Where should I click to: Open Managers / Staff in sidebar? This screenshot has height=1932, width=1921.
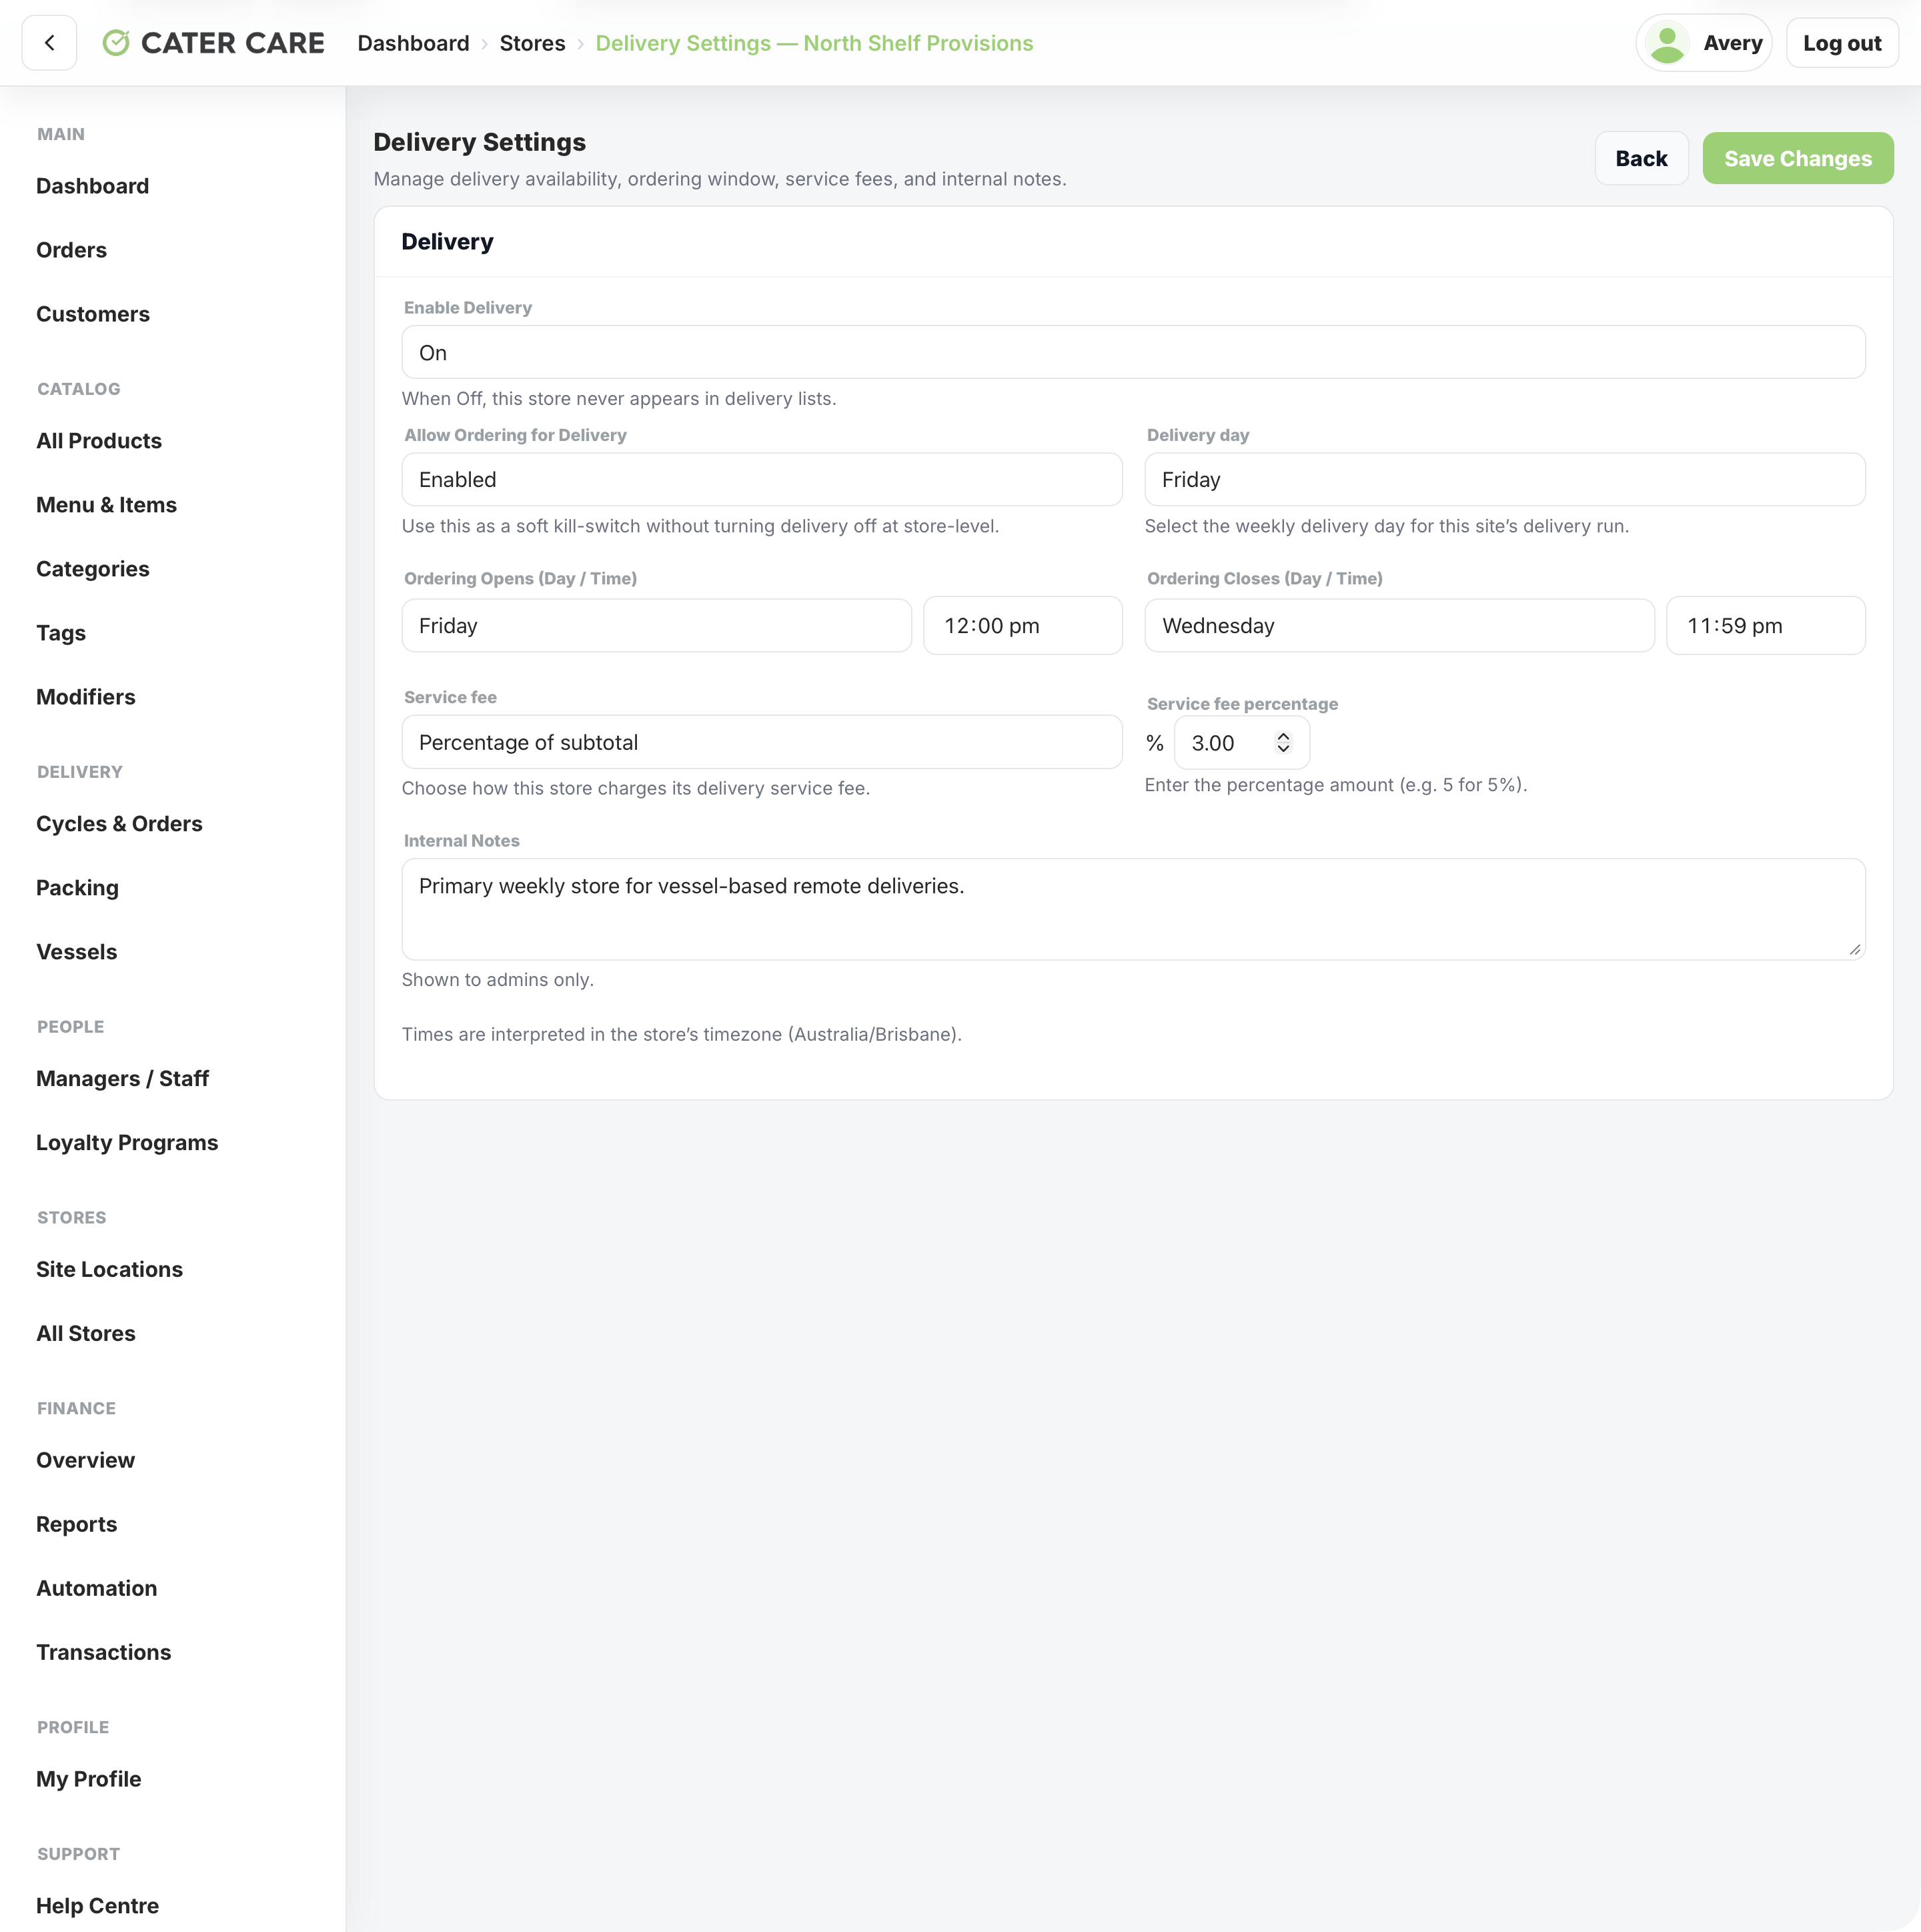pyautogui.click(x=122, y=1078)
